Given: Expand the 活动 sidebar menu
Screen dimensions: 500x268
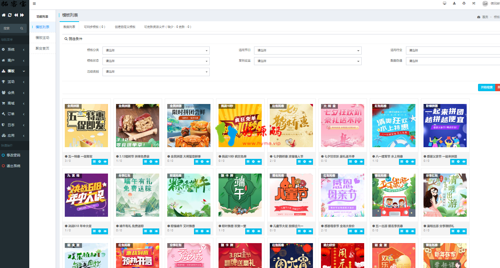Looking at the screenshot, I should pyautogui.click(x=15, y=82).
